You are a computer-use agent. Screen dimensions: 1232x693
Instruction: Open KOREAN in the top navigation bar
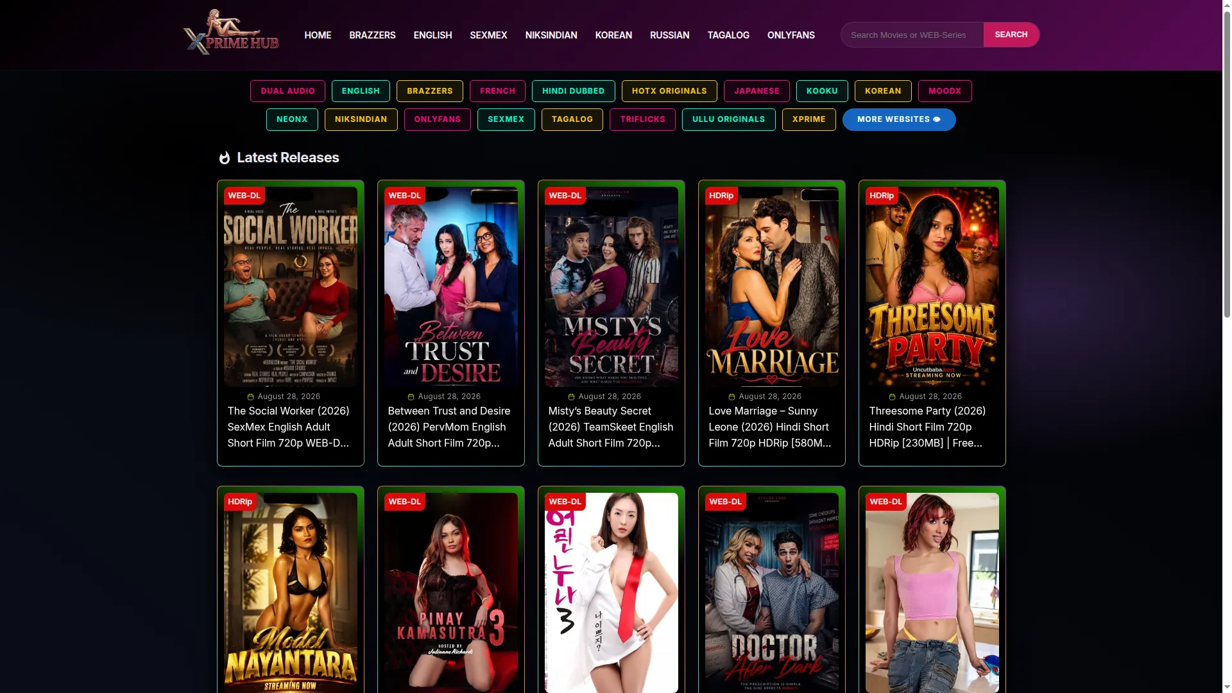tap(613, 35)
